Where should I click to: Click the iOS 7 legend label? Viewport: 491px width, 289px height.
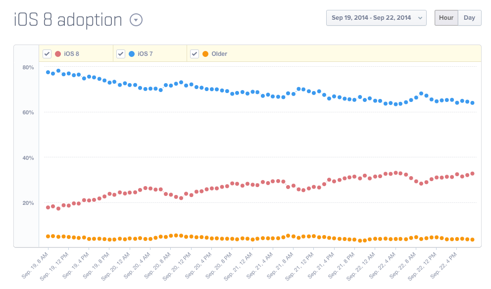[145, 54]
